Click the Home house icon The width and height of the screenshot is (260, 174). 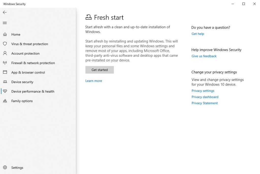pos(5,34)
